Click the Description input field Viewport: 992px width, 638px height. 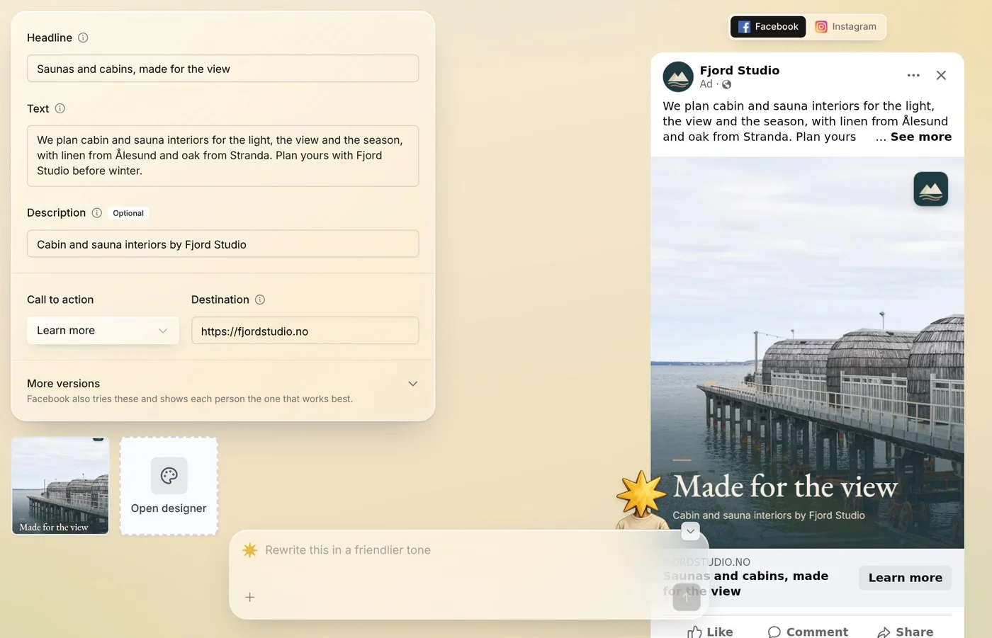tap(222, 244)
